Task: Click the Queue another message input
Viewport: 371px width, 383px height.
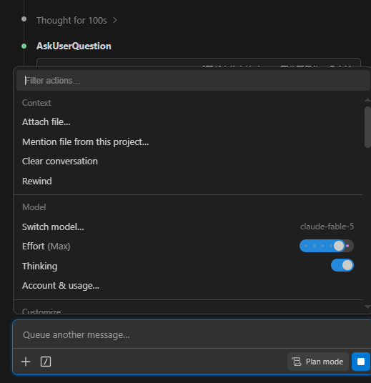Action: pos(192,335)
